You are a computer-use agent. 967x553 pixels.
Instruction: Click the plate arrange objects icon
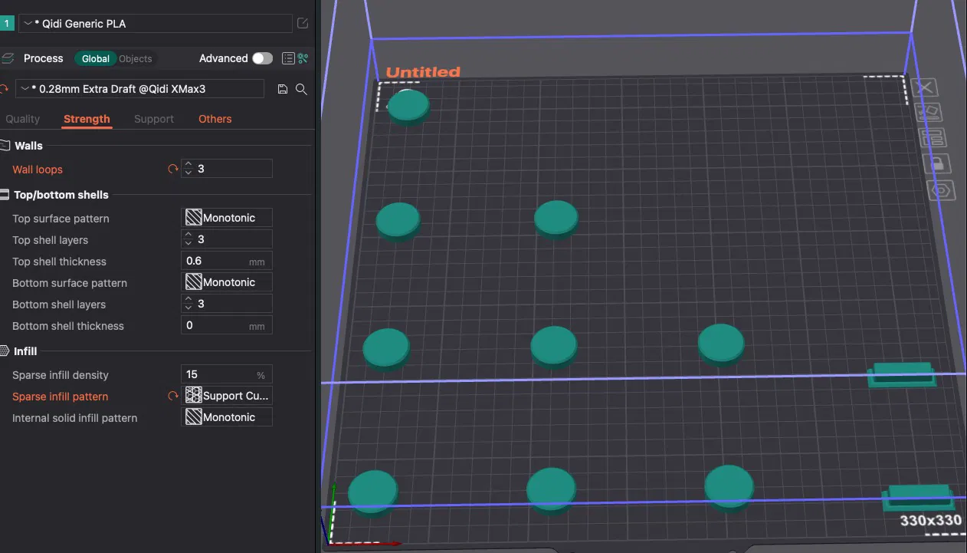click(x=933, y=138)
